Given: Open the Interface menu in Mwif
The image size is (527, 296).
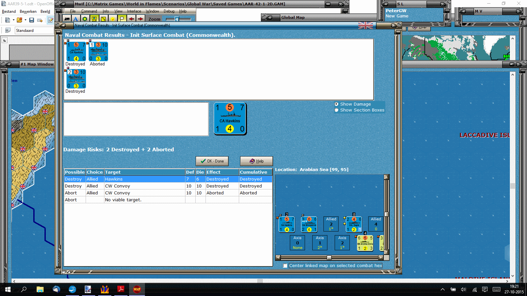Looking at the screenshot, I should (134, 11).
